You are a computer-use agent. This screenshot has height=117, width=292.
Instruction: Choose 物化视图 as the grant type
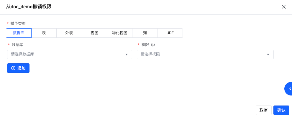[x=119, y=33]
